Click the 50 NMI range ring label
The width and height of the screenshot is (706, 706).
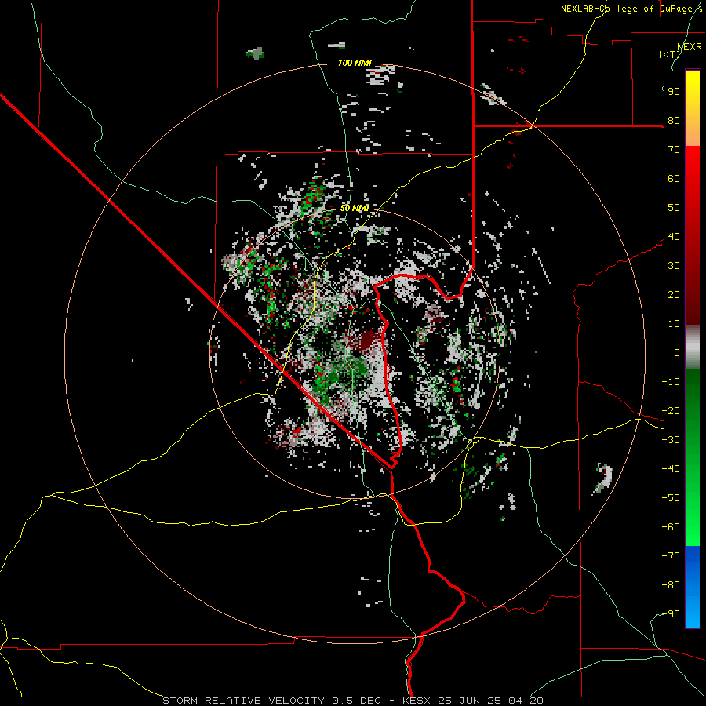pos(355,208)
